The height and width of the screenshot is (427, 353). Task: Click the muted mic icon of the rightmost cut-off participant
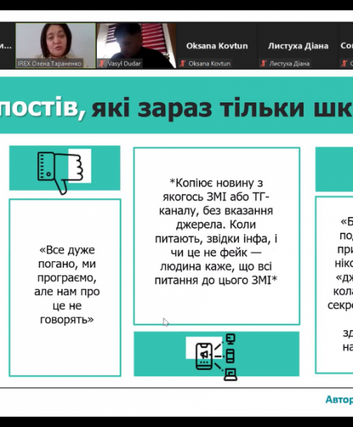click(x=344, y=64)
